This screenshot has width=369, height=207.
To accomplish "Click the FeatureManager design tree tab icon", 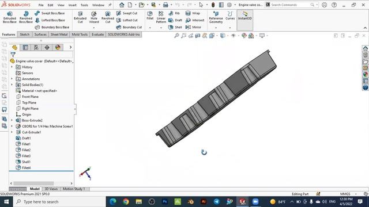I will tap(14, 47).
